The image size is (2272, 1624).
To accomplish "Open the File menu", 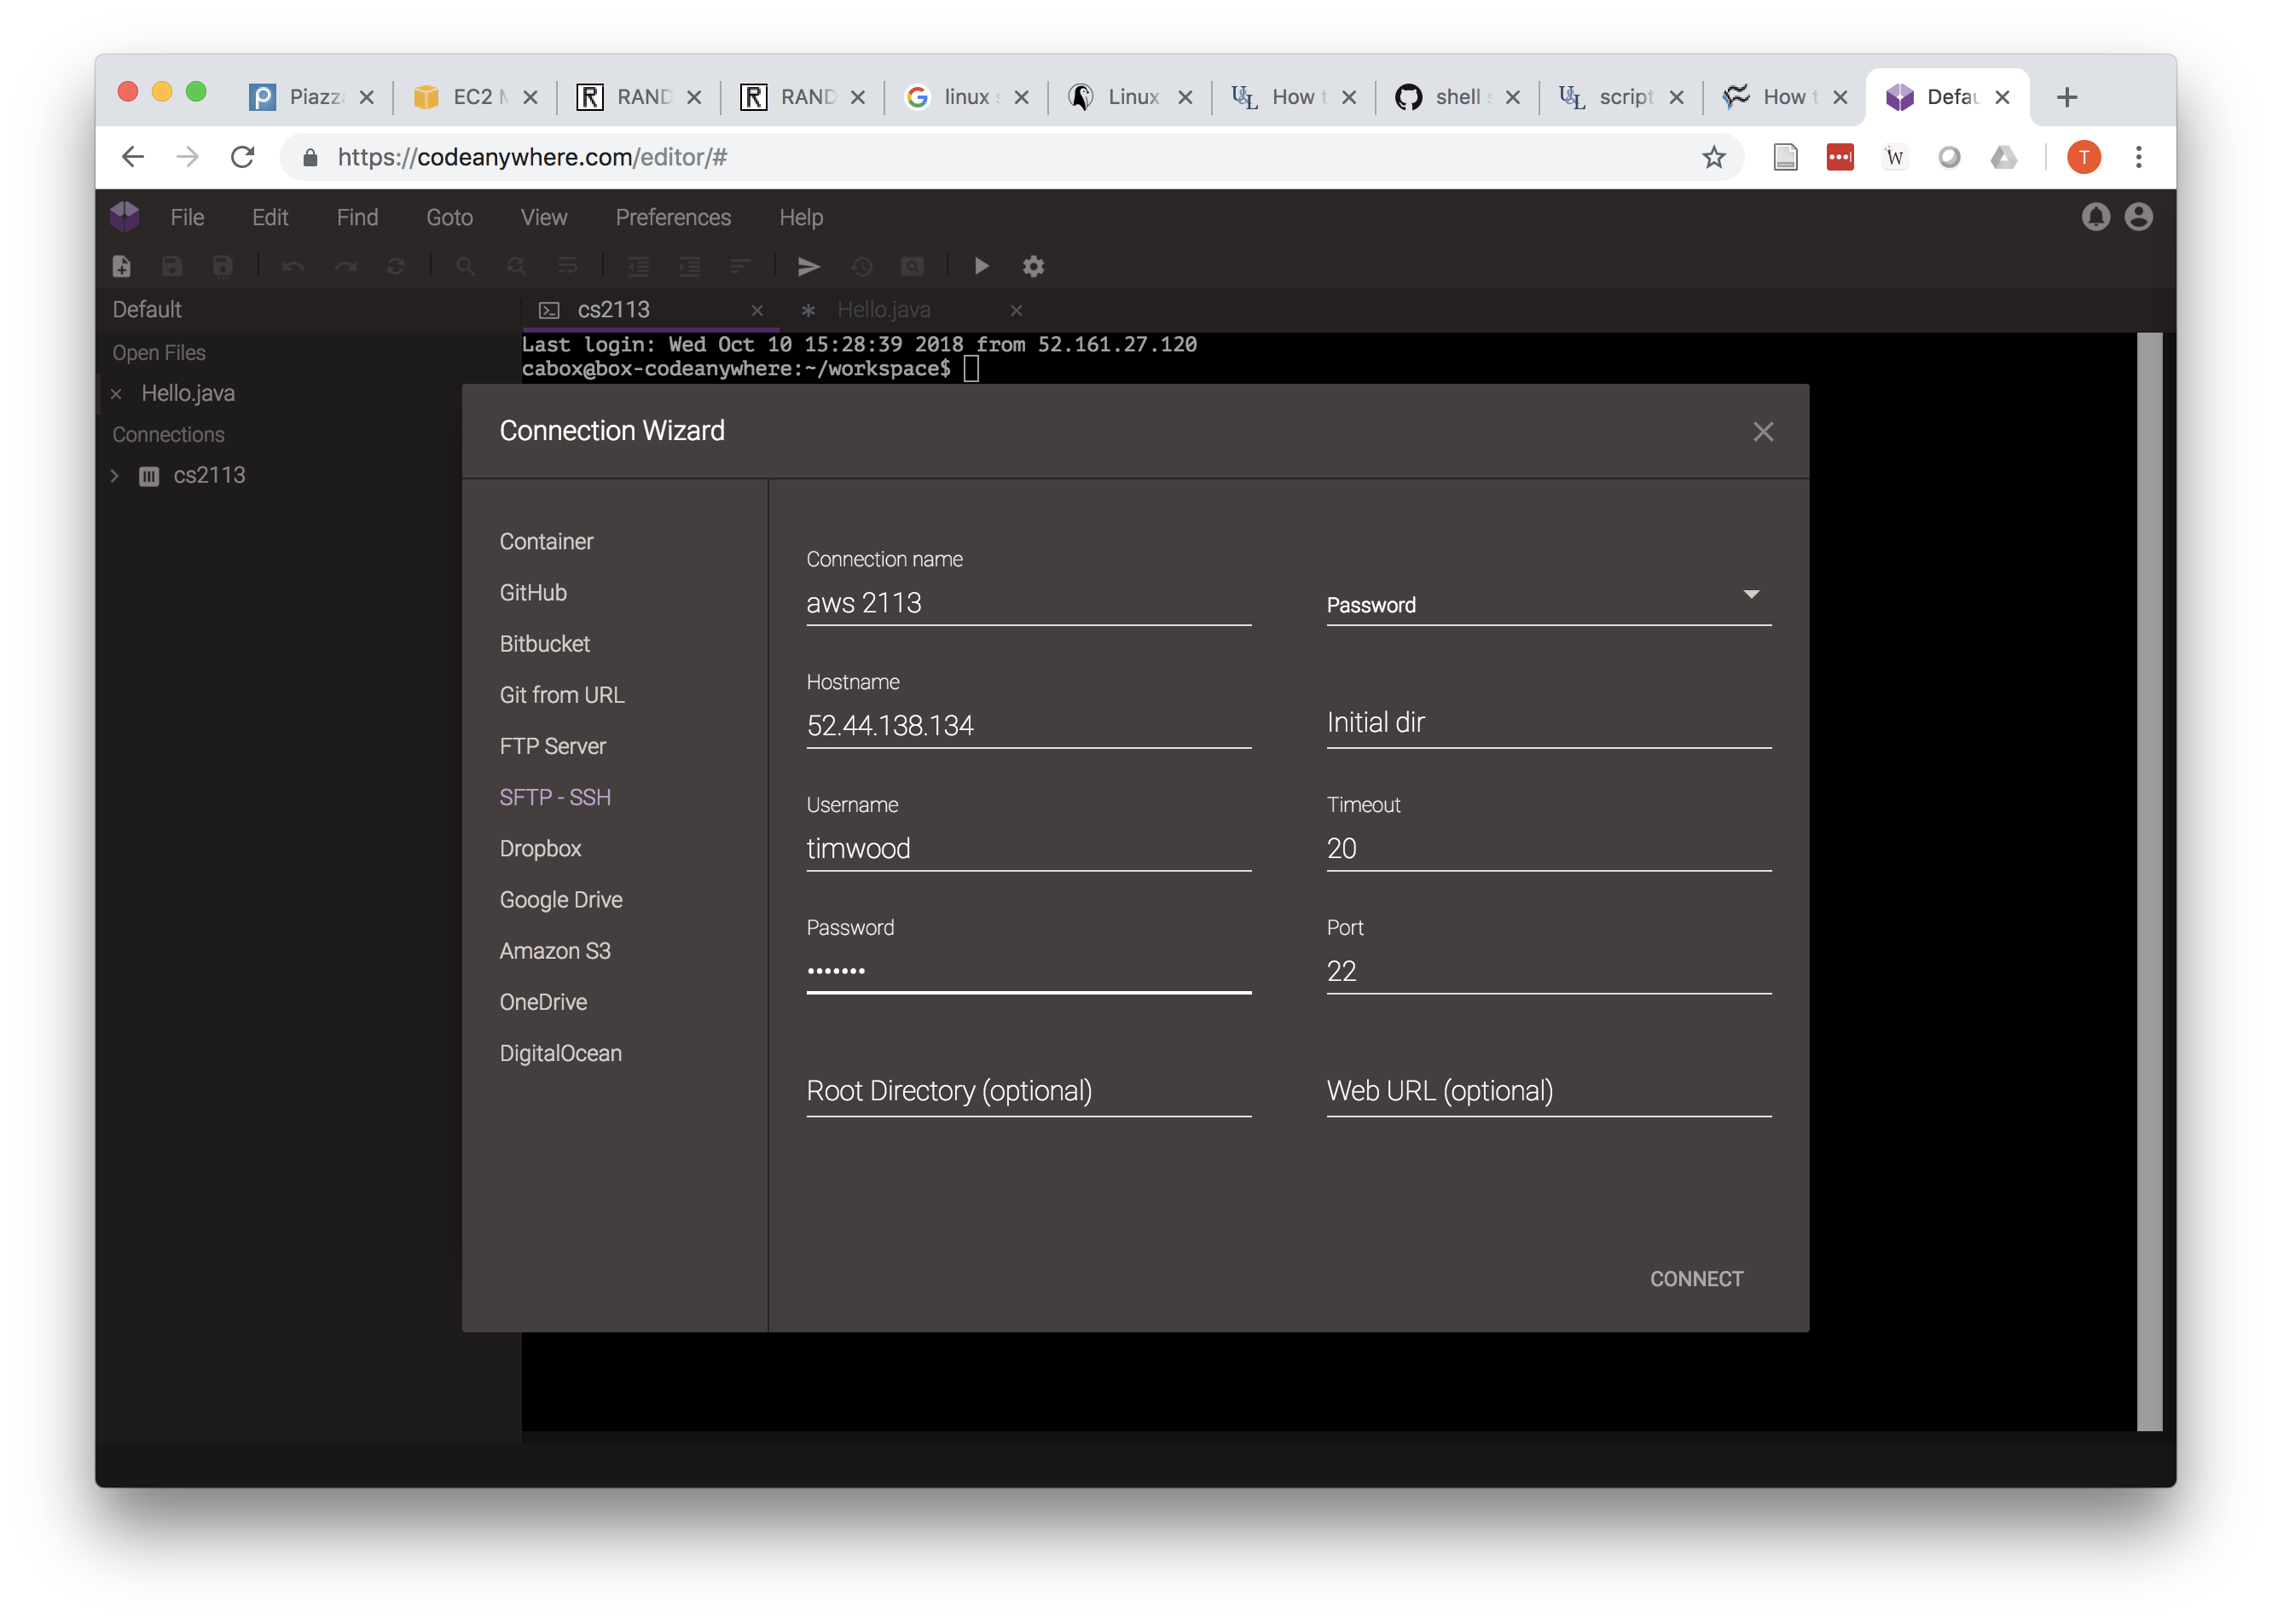I will click(x=187, y=217).
